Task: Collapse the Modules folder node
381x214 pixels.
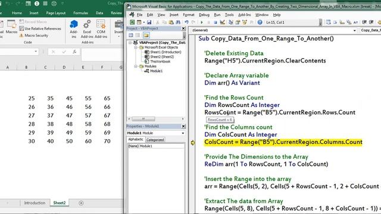Action: (x=136, y=66)
